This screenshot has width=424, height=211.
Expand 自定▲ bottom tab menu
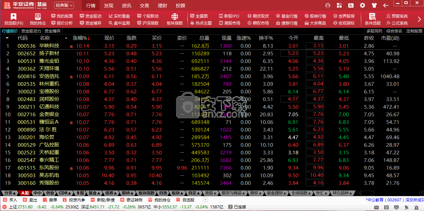[x=194, y=193]
